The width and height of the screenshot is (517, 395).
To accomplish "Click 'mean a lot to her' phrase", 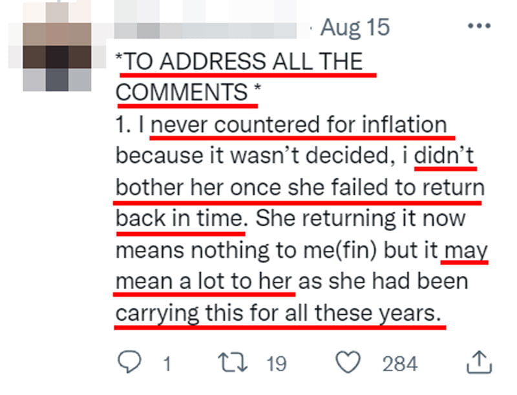I will coord(204,281).
